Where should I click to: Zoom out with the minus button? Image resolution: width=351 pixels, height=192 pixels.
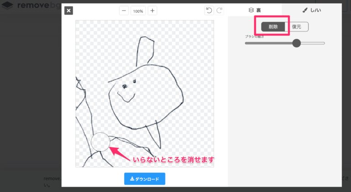[124, 10]
